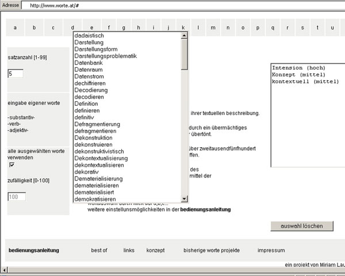Open the 'best of' page
The width and height of the screenshot is (345, 276).
[x=99, y=251]
